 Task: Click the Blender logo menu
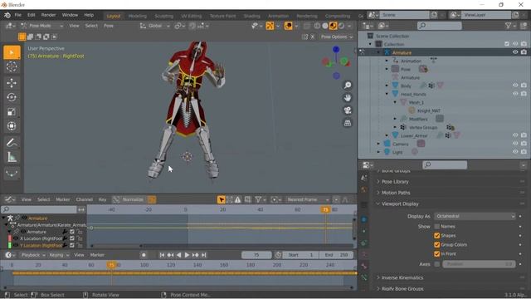click(x=7, y=15)
